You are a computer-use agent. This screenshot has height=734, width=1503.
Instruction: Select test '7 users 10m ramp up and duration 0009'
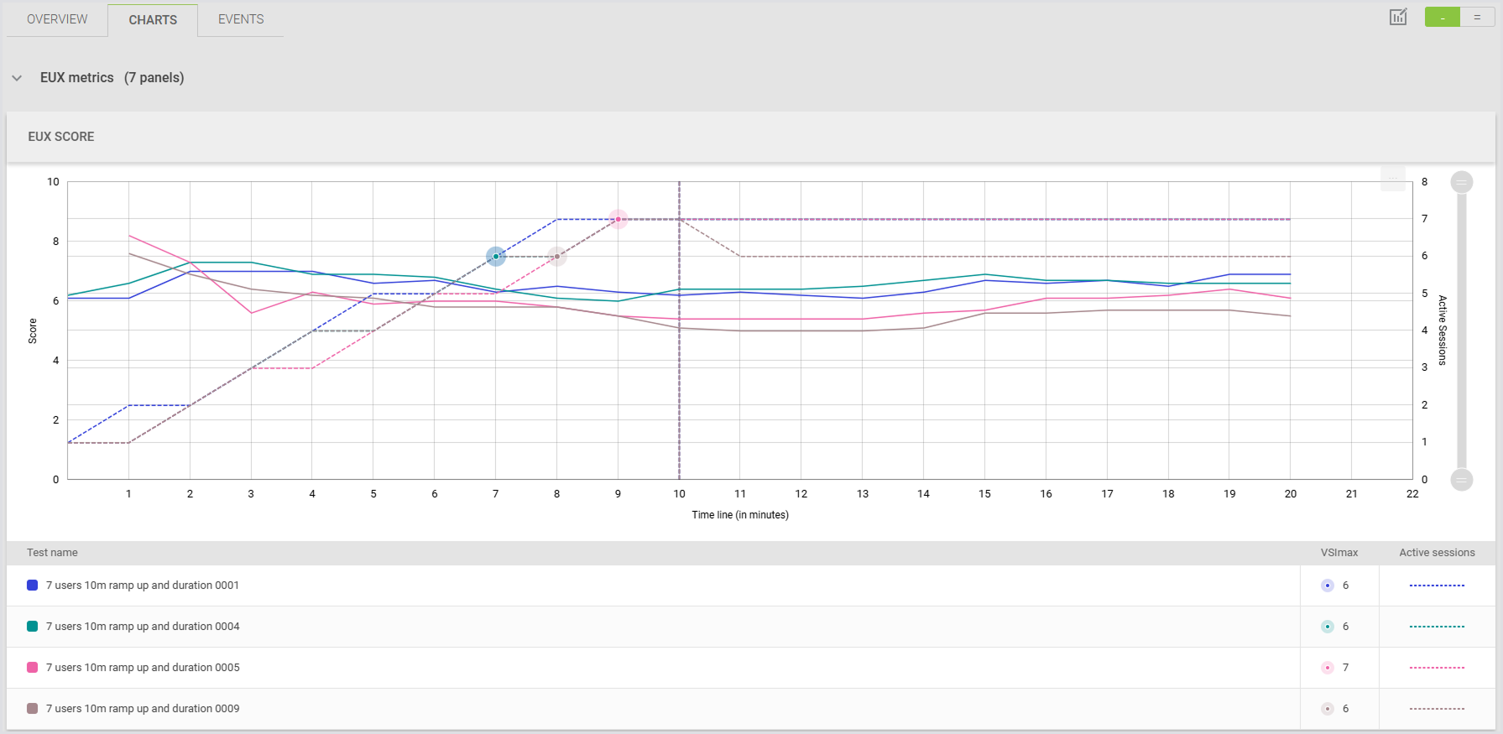(143, 709)
